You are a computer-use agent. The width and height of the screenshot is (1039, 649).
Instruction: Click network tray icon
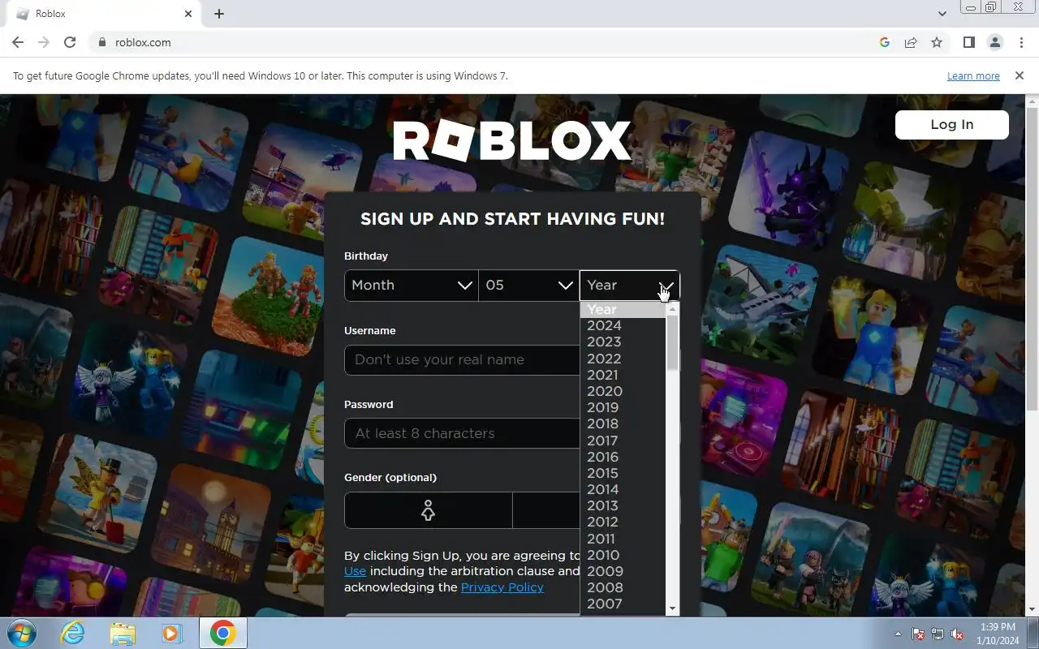click(938, 634)
